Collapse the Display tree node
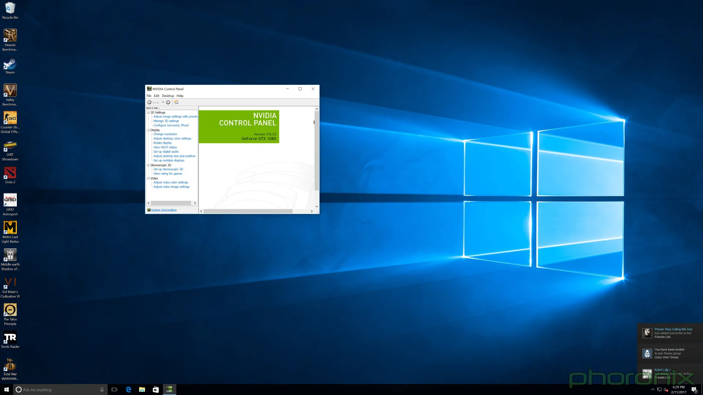This screenshot has width=703, height=395. (148, 130)
